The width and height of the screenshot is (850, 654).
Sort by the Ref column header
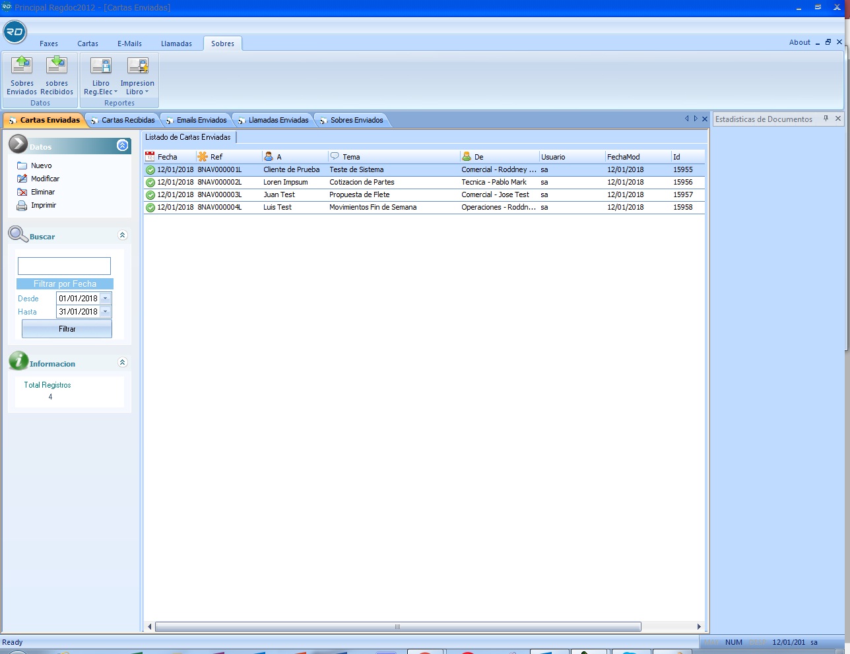229,157
